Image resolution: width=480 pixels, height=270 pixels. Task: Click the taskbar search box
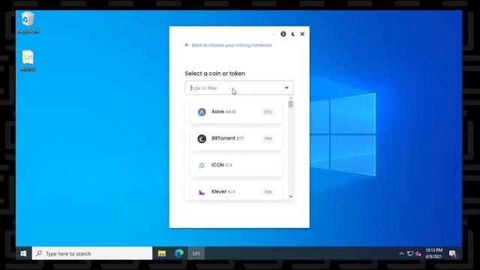pos(92,253)
